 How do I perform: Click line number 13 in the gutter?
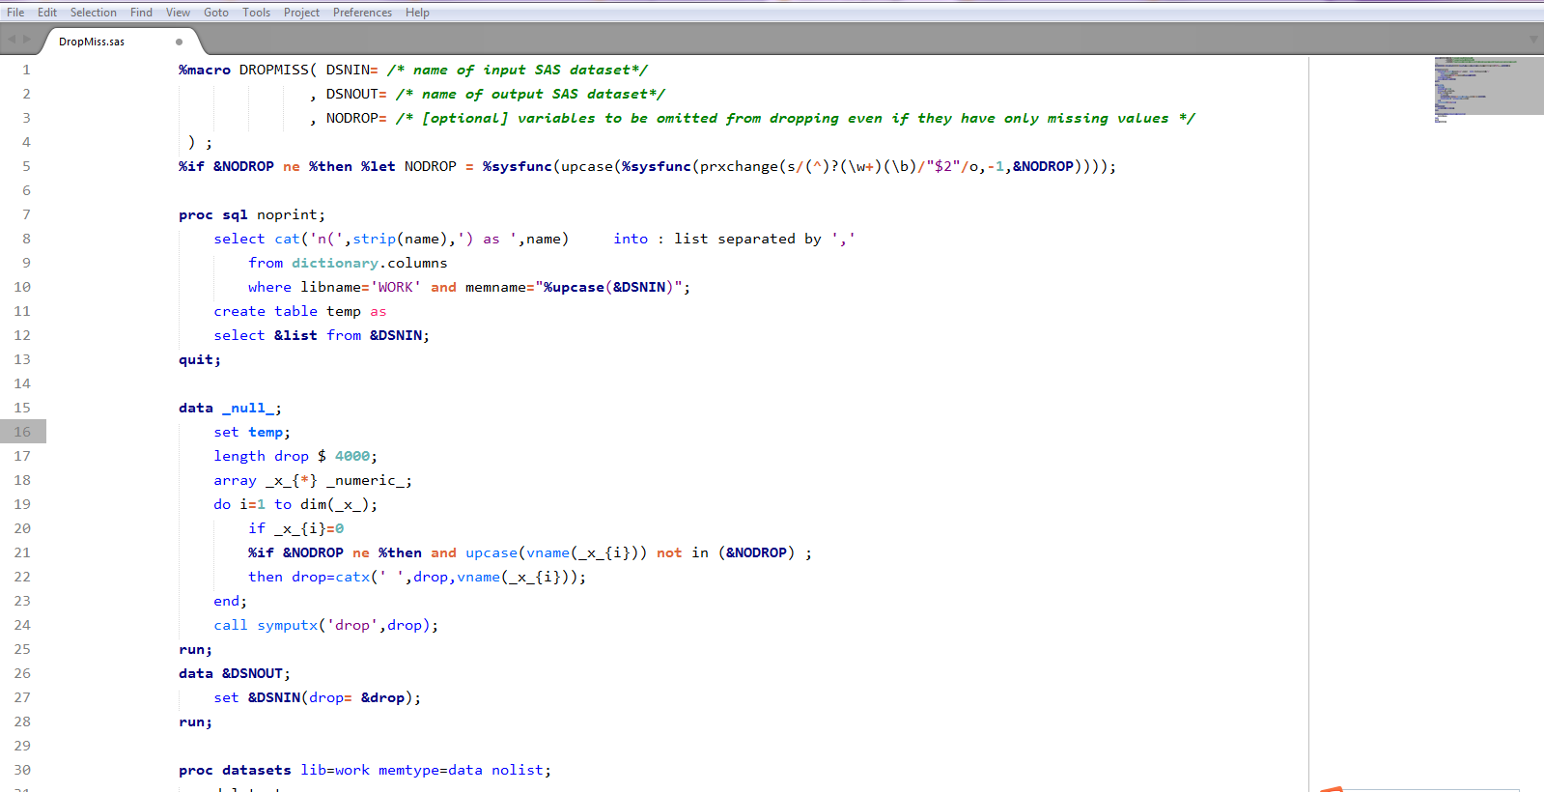point(22,359)
